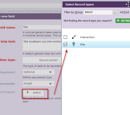The width and height of the screenshot is (130, 115).
Task: Click the Intervention shovel icon
Action: point(74,37)
